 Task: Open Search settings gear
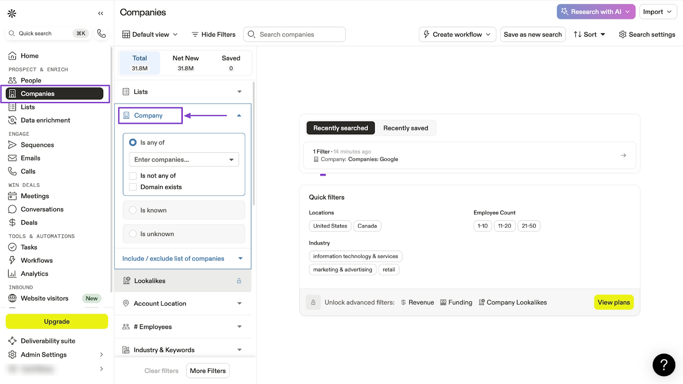point(647,35)
